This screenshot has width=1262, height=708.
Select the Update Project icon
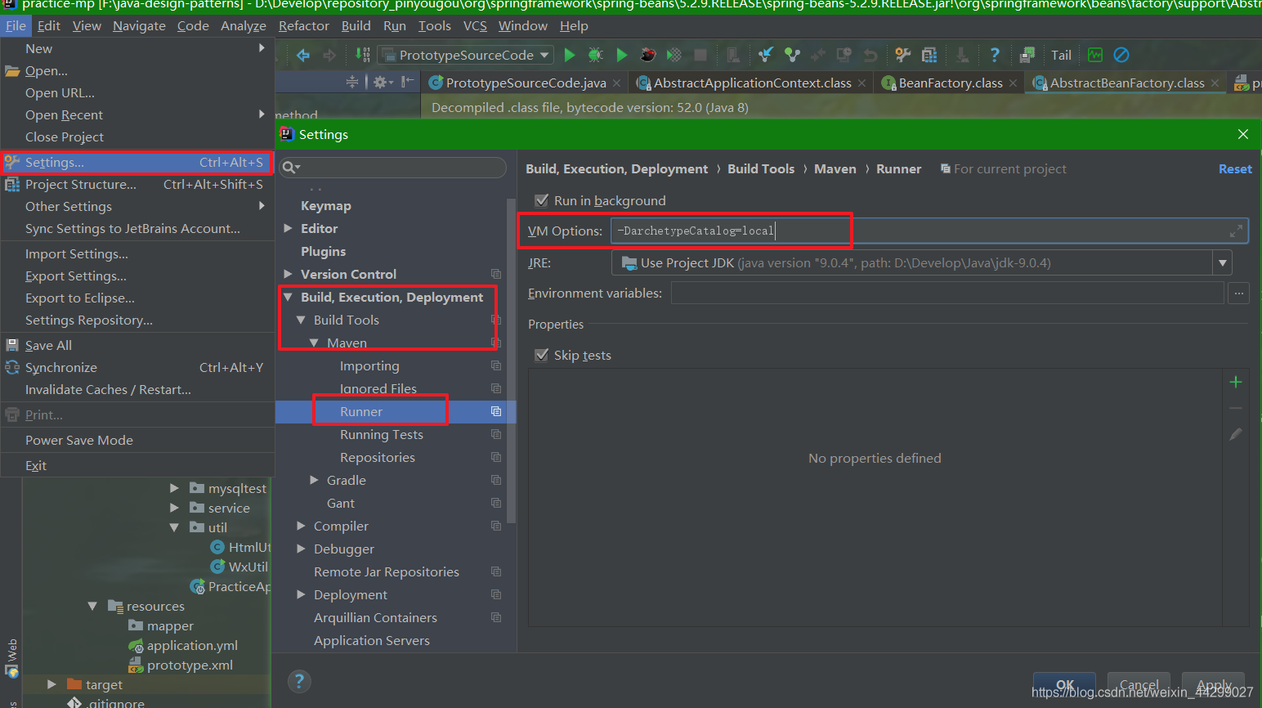tap(765, 55)
